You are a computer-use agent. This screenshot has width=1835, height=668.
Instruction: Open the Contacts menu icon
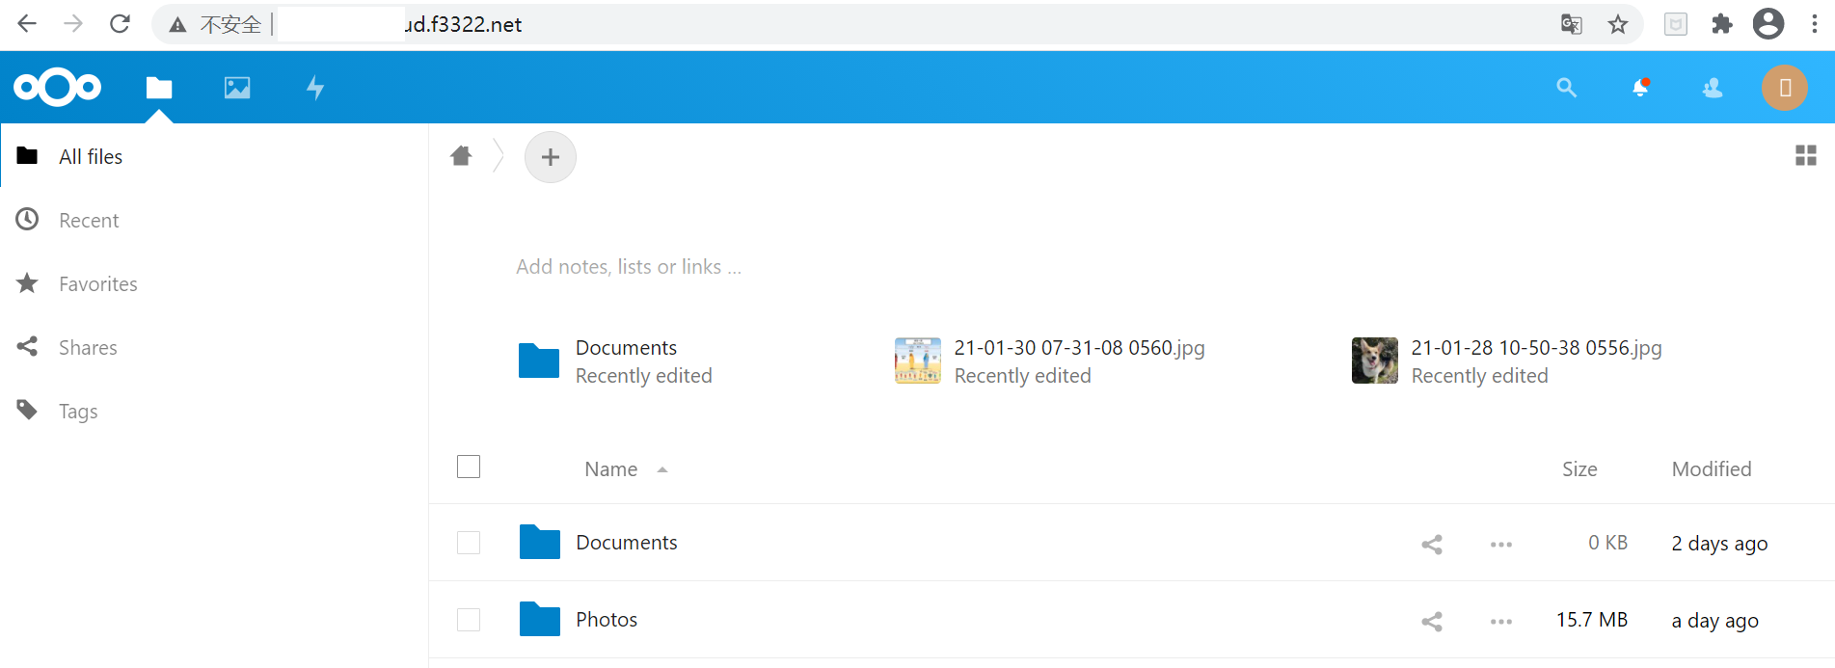click(1713, 88)
